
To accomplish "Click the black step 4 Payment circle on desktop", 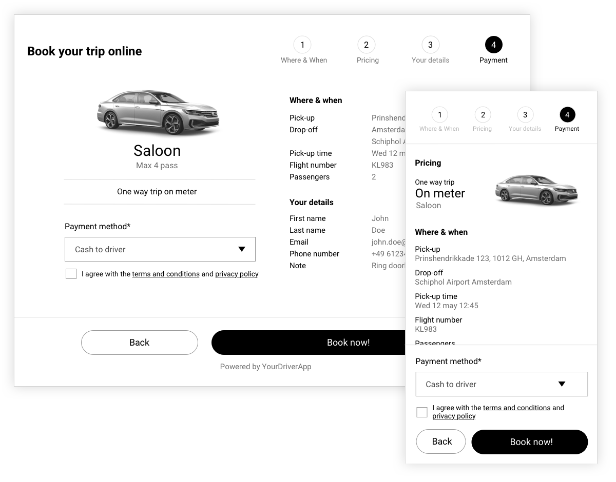I will coord(493,45).
